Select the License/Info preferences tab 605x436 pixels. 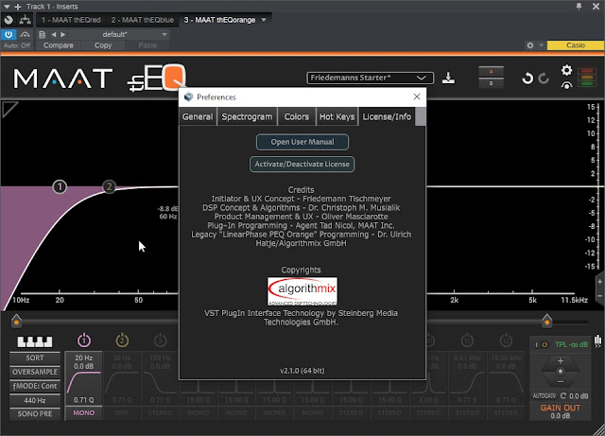pyautogui.click(x=387, y=116)
